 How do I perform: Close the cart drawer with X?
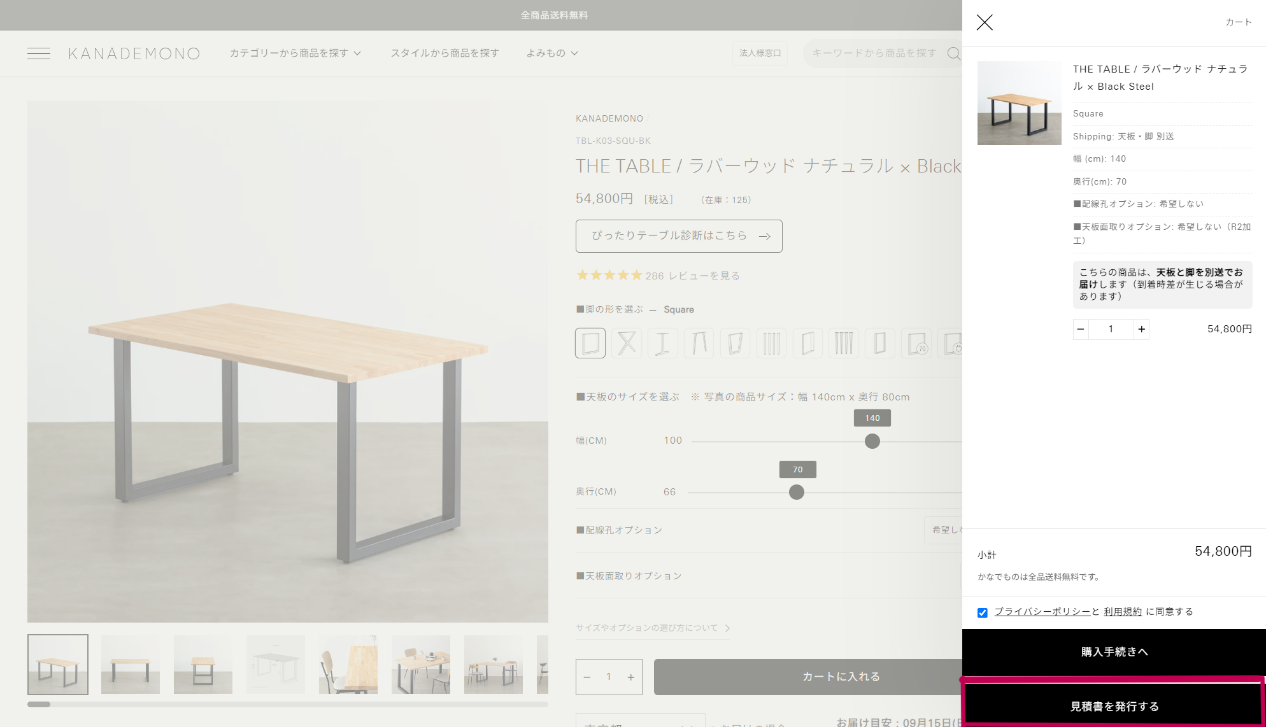985,23
